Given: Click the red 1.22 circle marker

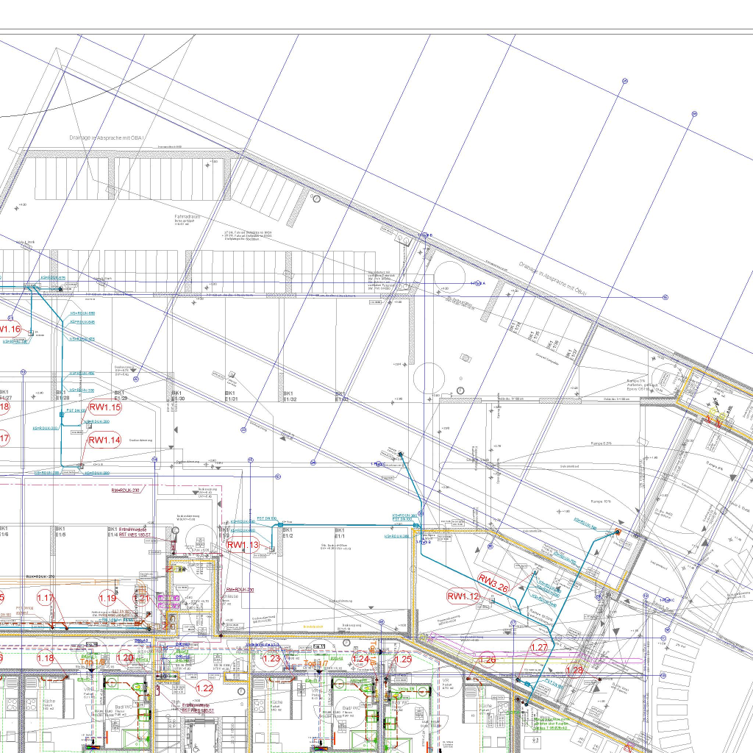Looking at the screenshot, I should (204, 688).
